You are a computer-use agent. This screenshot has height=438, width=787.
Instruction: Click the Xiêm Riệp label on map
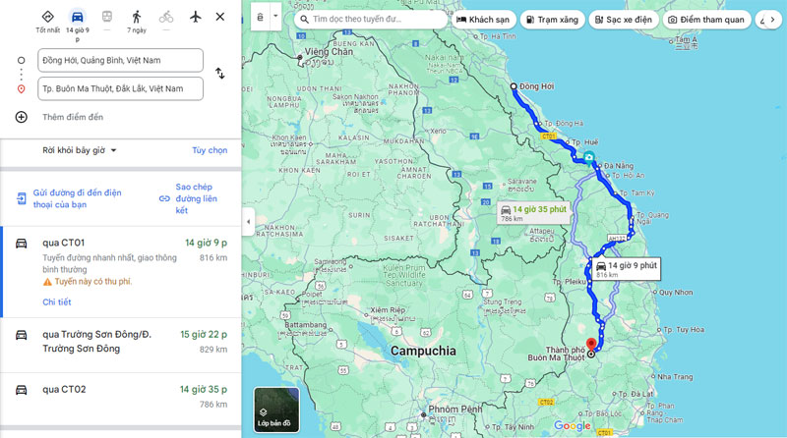(x=386, y=310)
